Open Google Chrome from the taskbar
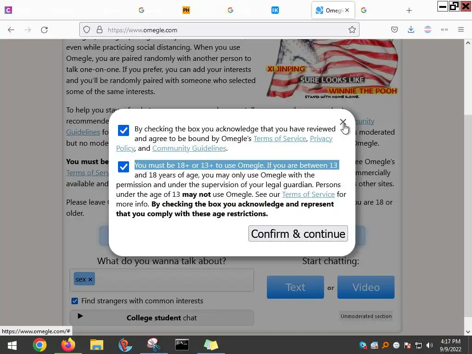Image resolution: width=472 pixels, height=354 pixels. click(40, 345)
